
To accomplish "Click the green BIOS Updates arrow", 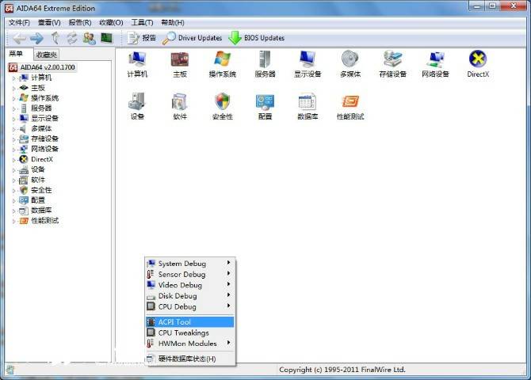I will (235, 38).
